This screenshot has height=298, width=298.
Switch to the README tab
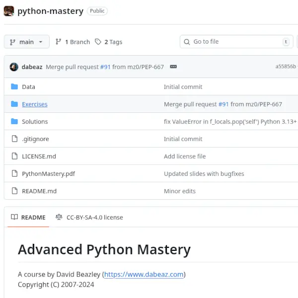point(28,217)
